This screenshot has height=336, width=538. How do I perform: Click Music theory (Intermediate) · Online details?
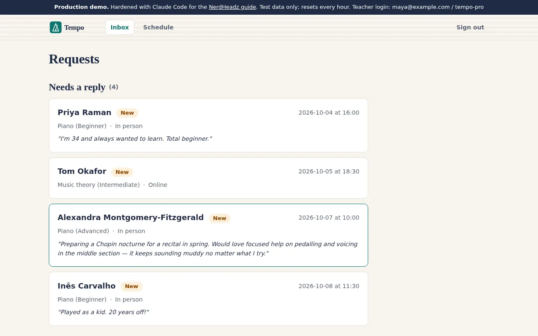112,185
